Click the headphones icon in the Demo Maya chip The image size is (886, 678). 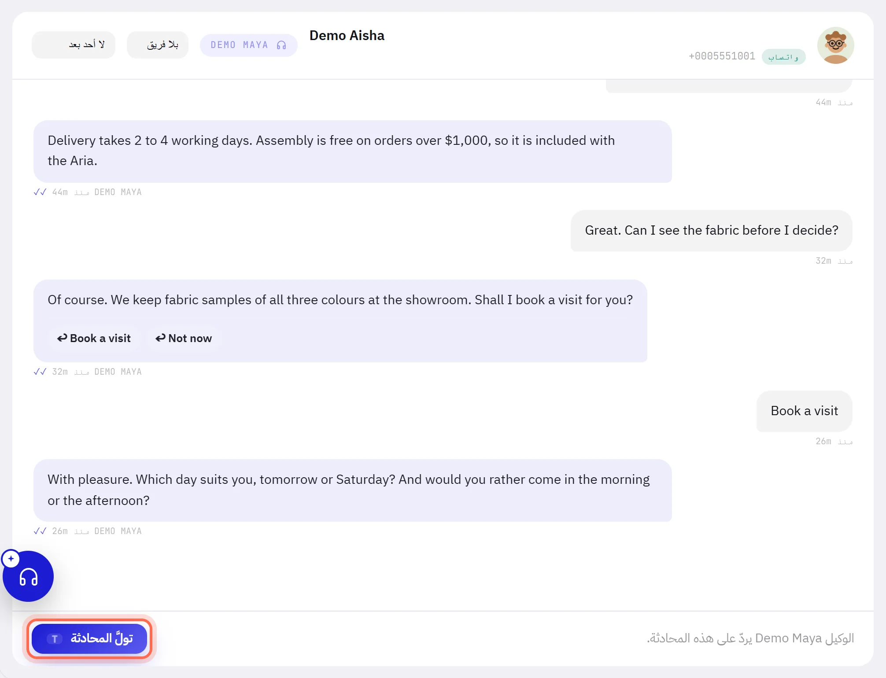tap(281, 45)
